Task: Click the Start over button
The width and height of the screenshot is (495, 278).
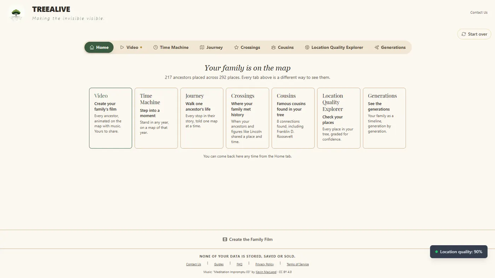Action: [x=474, y=34]
